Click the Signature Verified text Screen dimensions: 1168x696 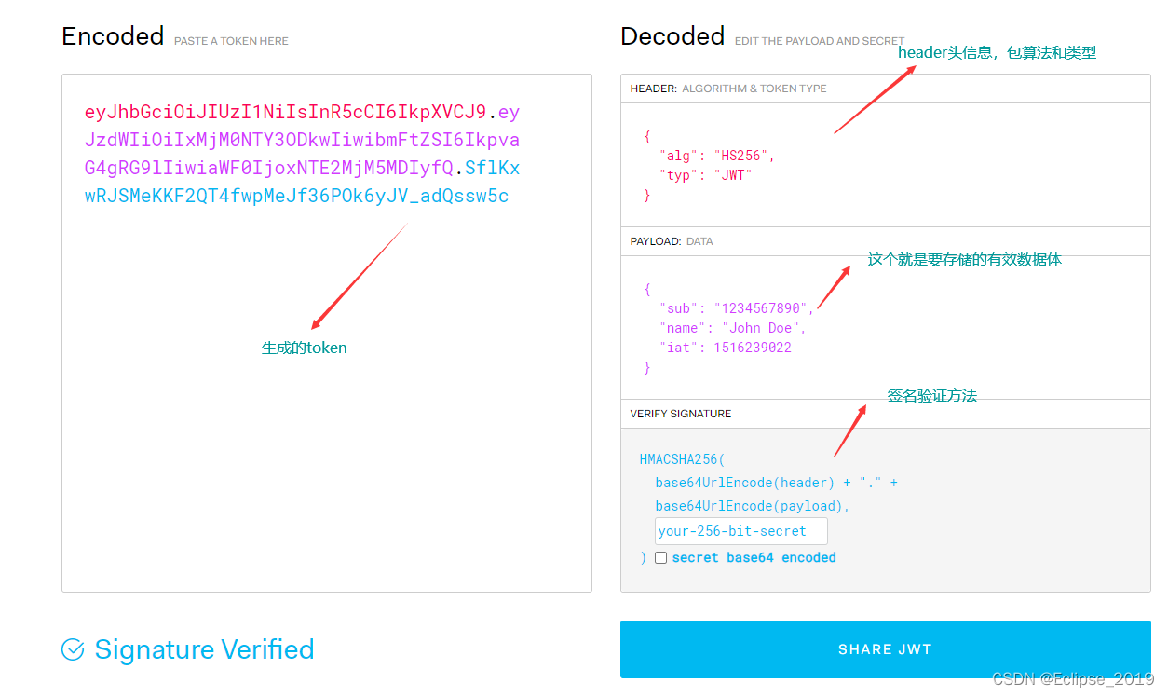[205, 649]
